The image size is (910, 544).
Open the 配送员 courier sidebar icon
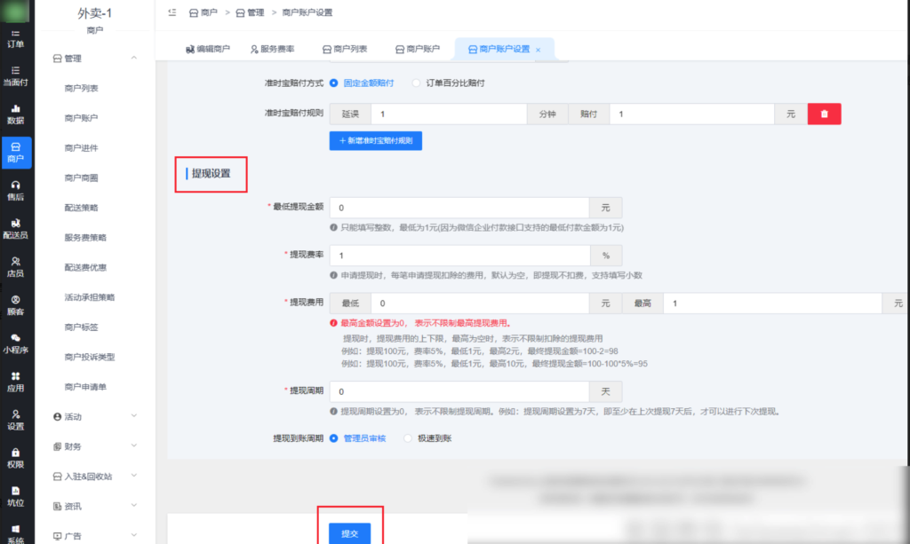[x=16, y=228]
